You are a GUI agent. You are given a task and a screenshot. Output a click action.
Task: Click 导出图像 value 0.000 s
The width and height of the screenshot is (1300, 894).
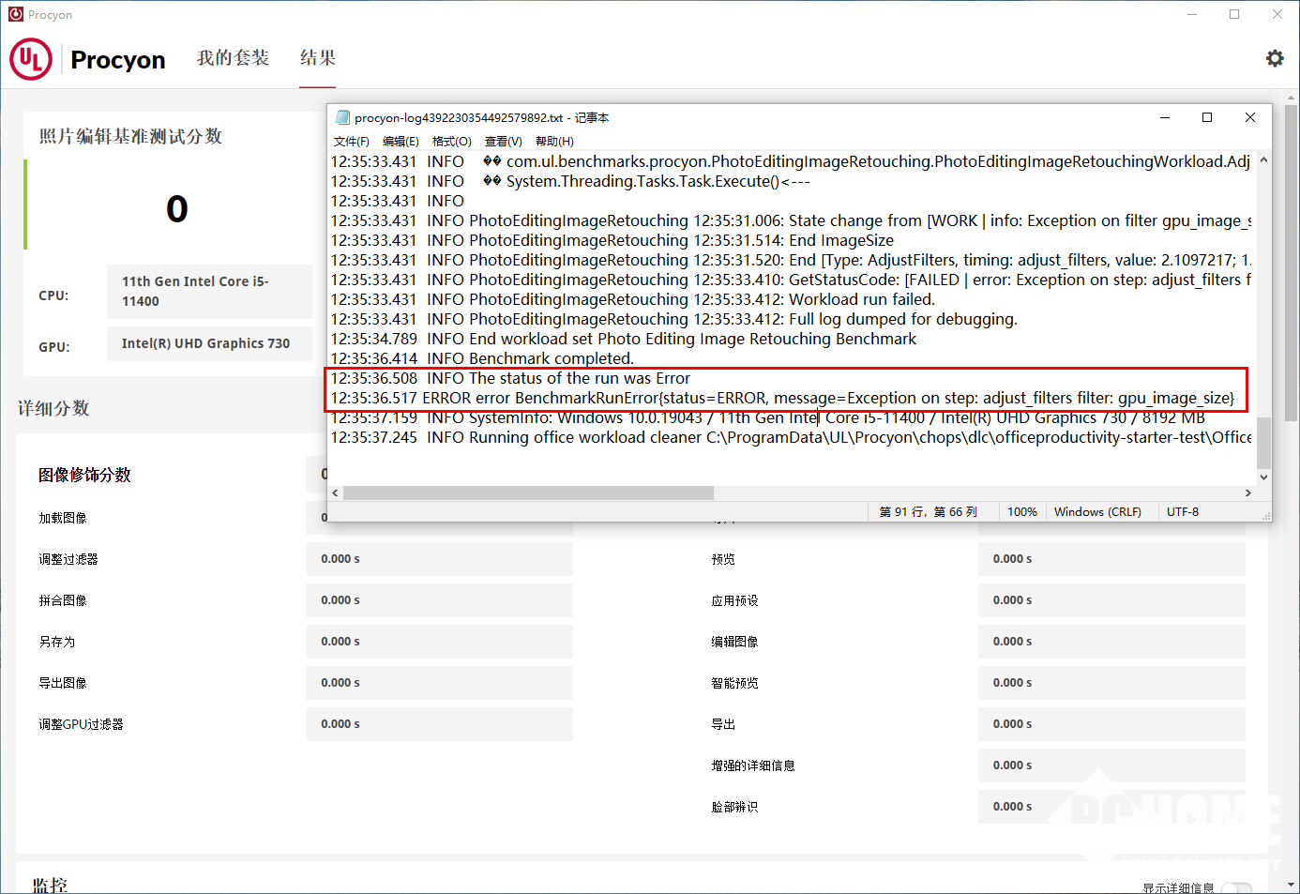[439, 683]
